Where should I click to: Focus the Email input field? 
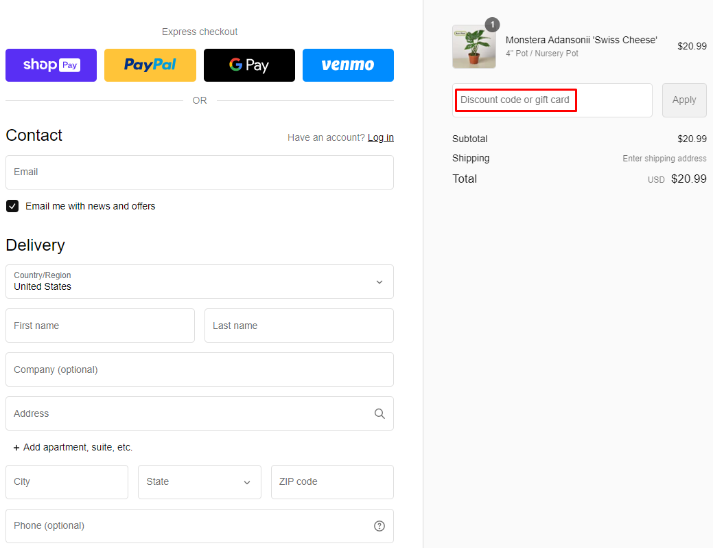[199, 172]
